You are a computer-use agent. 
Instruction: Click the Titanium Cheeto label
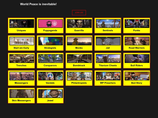click(x=108, y=66)
